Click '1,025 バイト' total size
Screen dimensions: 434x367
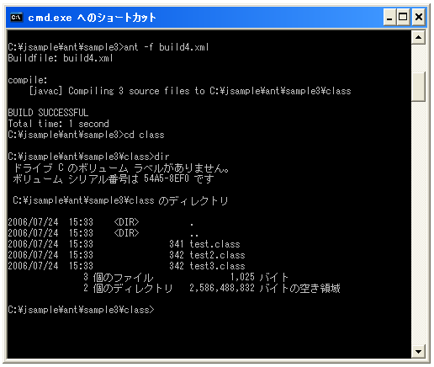259,277
